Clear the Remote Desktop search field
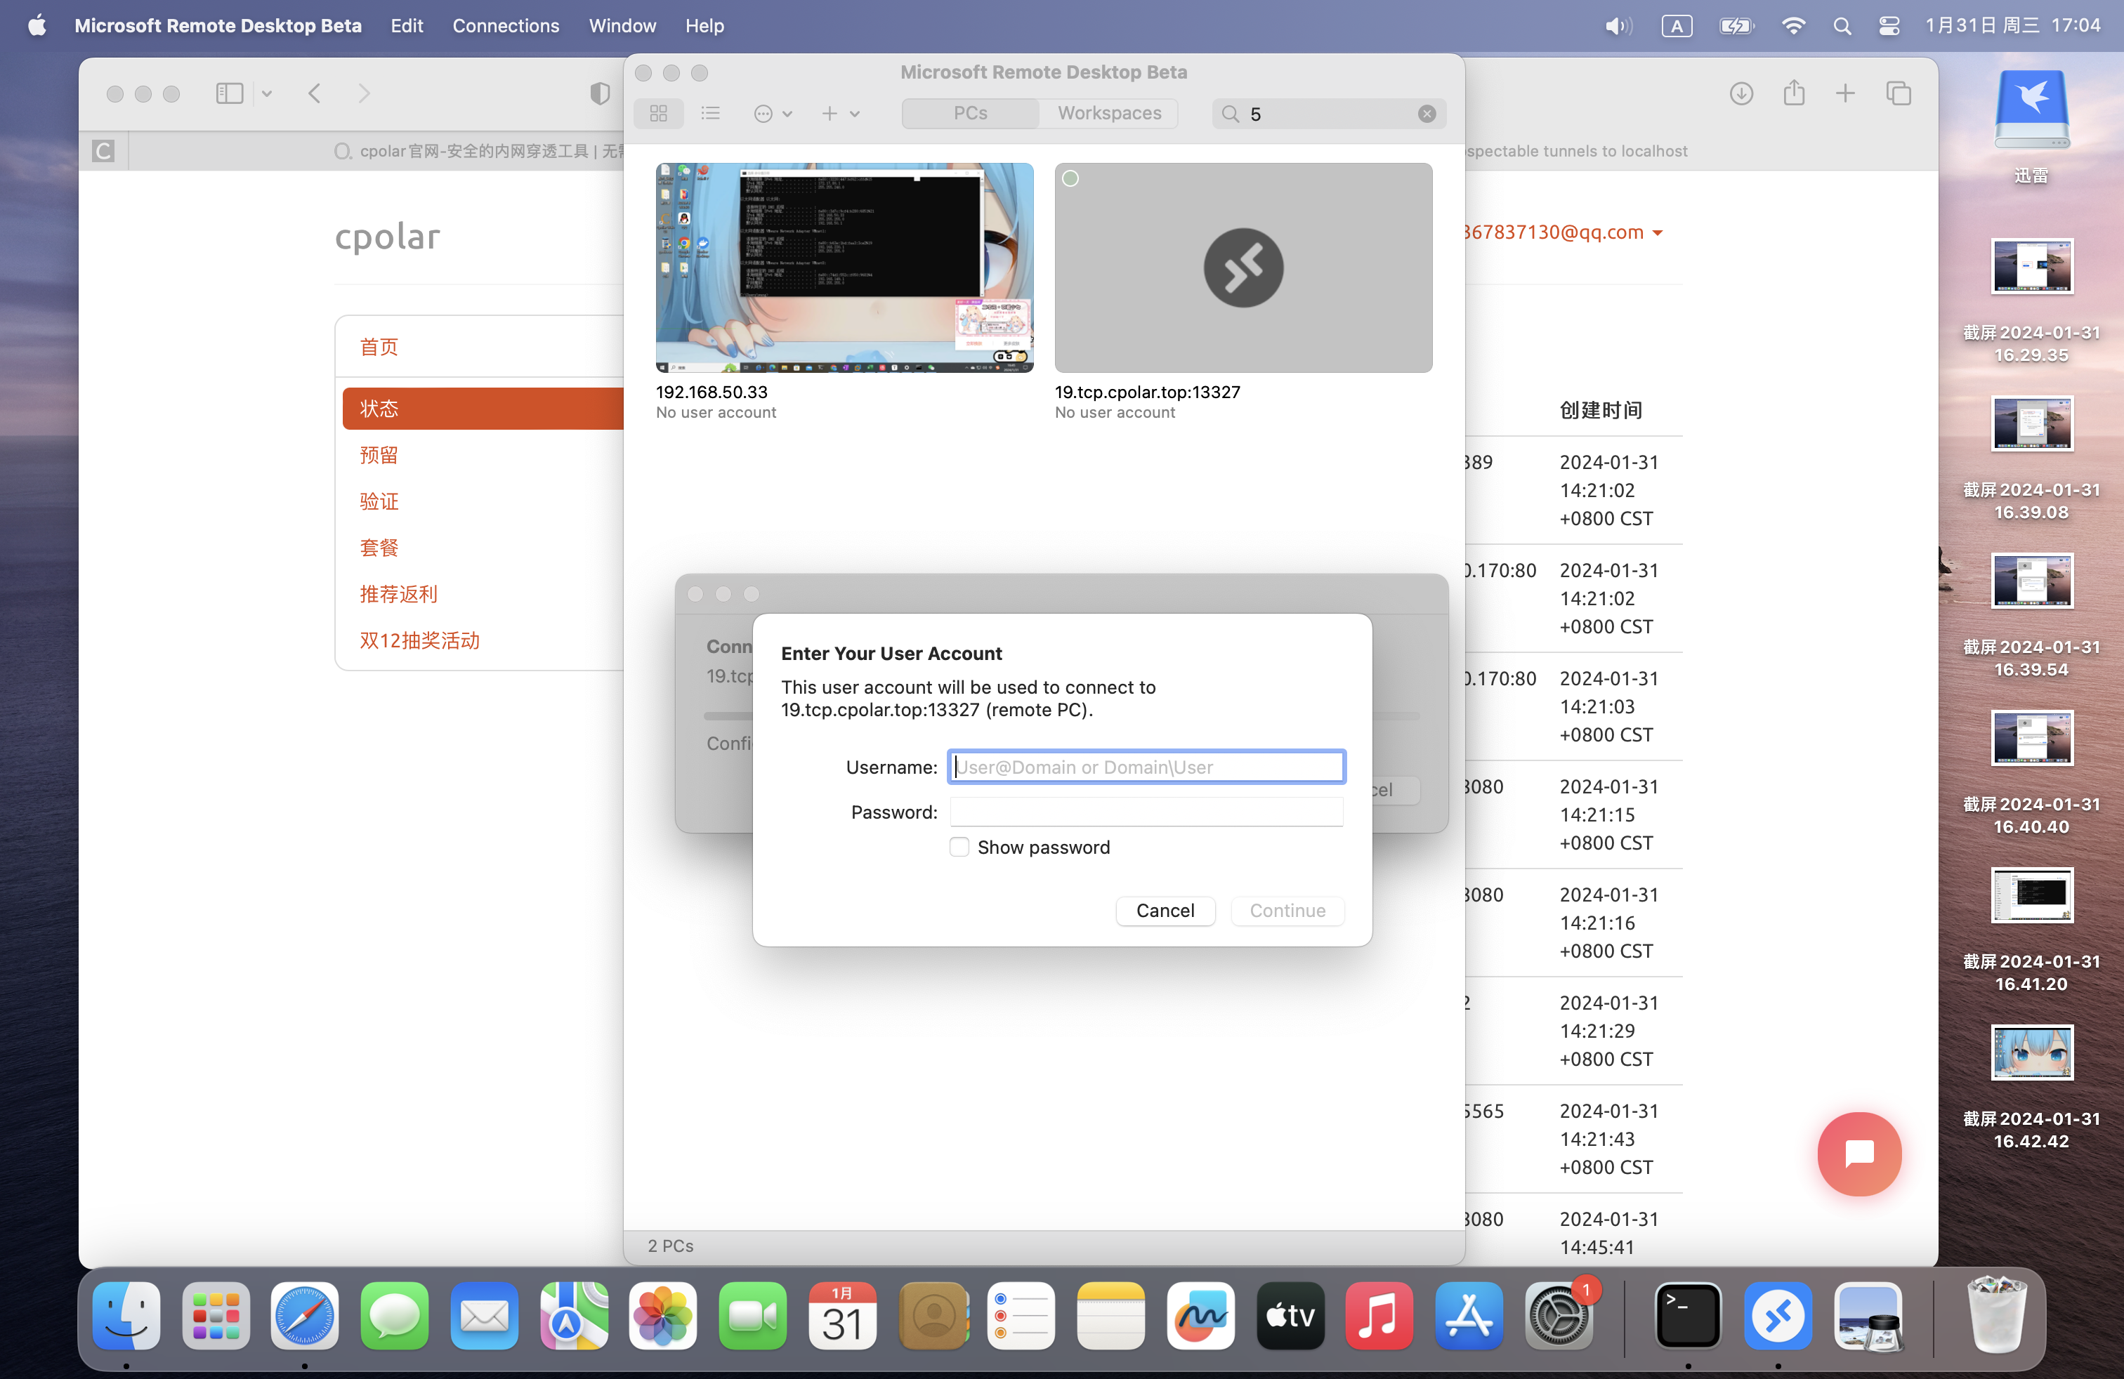Screen dimensions: 2124x1379 (1426, 113)
